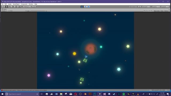Image resolution: width=171 pixels, height=96 pixels.
Task: Select the Scale tool
Action: point(13,7)
